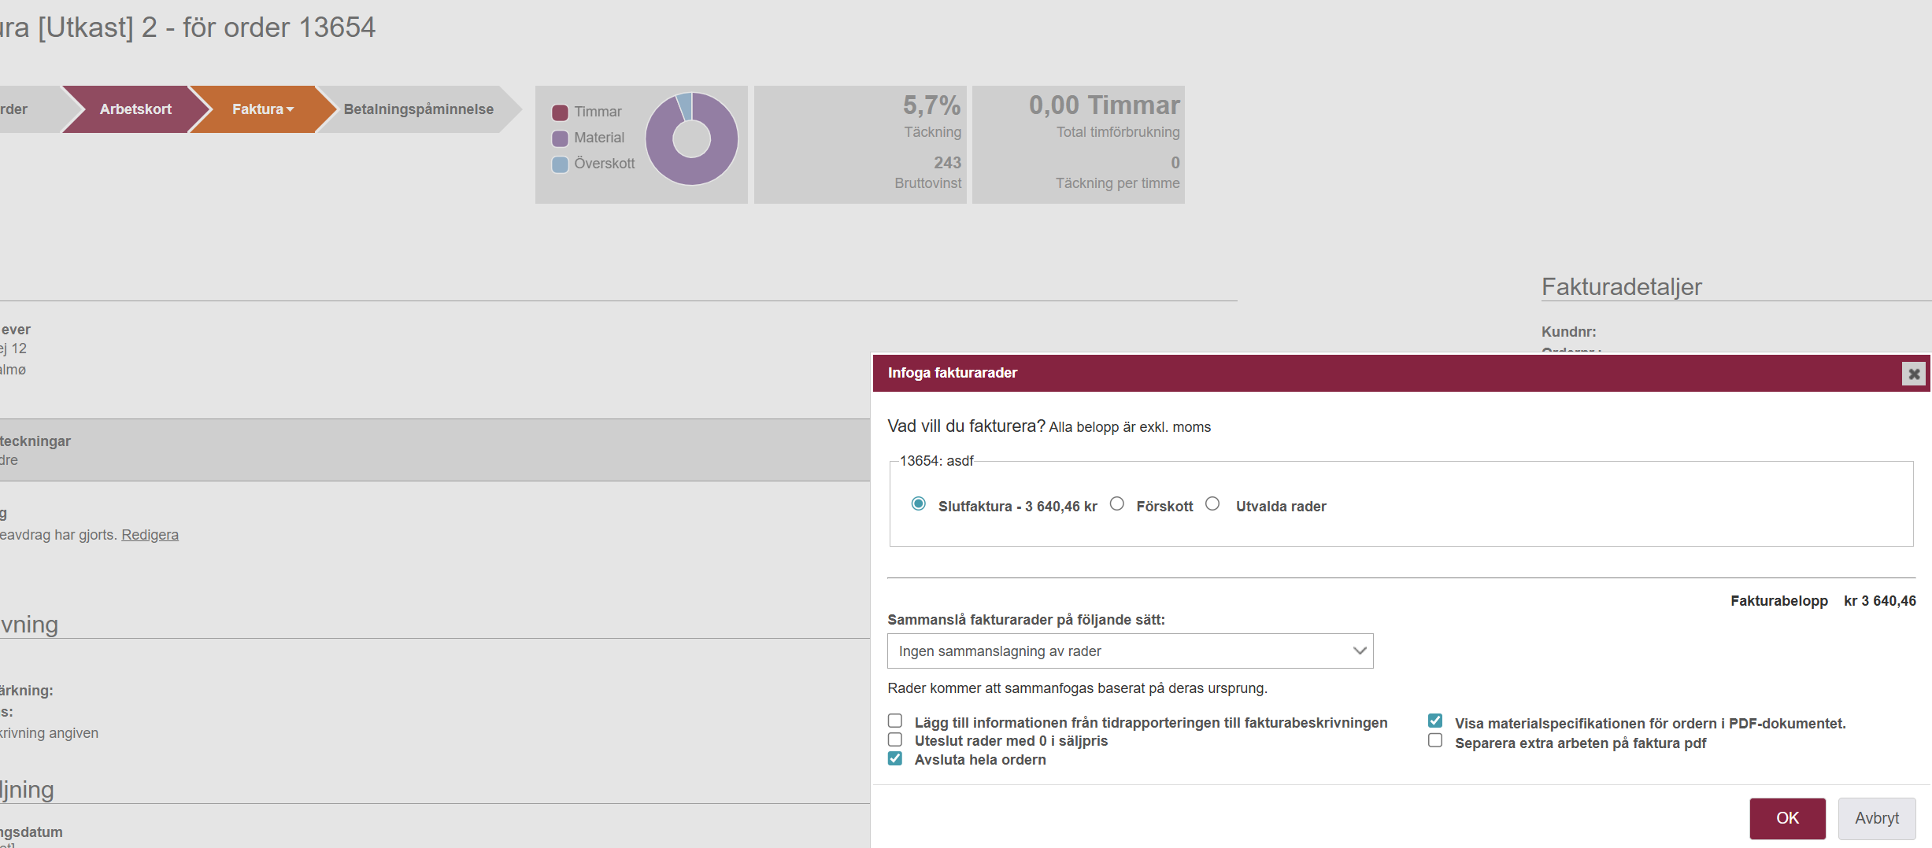Click the donut chart graphic
The width and height of the screenshot is (1932, 848).
pyautogui.click(x=691, y=139)
